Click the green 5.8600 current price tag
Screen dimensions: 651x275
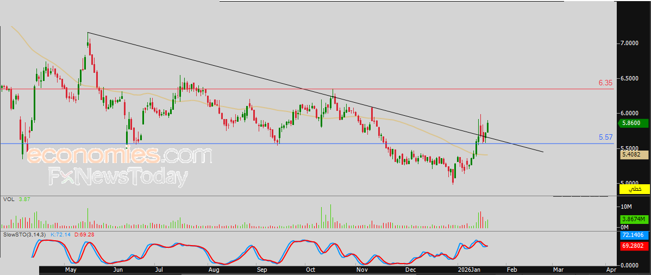tap(633, 123)
